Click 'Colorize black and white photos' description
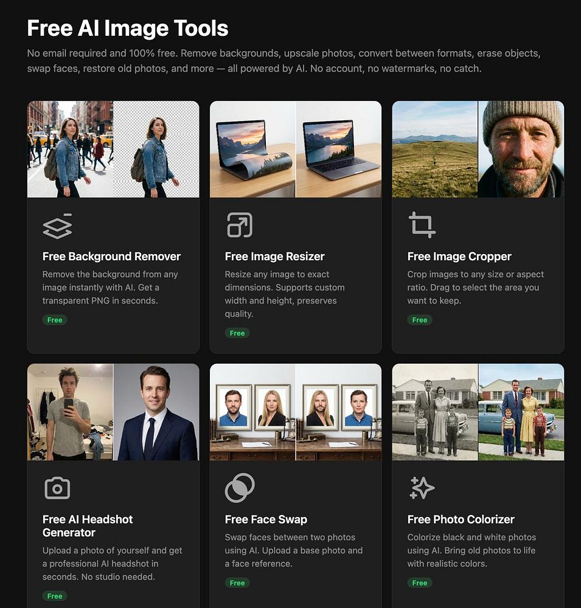The width and height of the screenshot is (581, 608). pos(471,550)
